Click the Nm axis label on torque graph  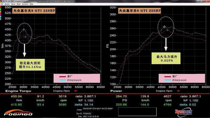coord(3,46)
